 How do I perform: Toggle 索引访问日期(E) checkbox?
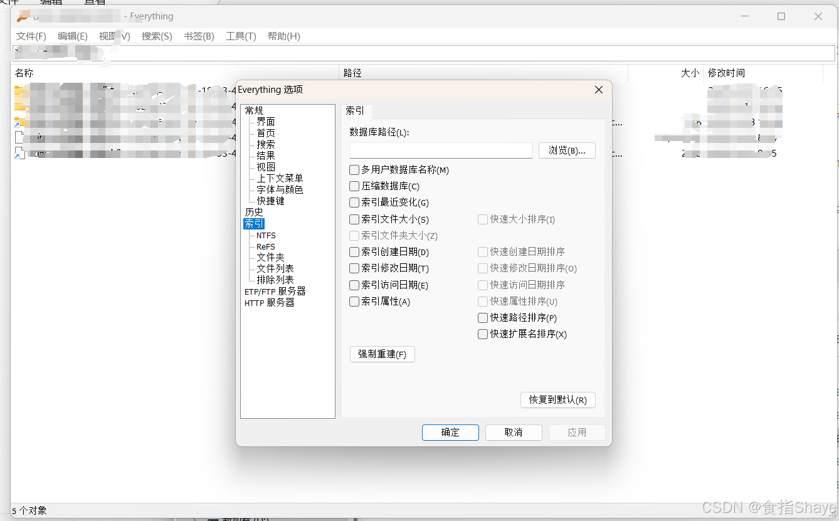click(x=389, y=285)
